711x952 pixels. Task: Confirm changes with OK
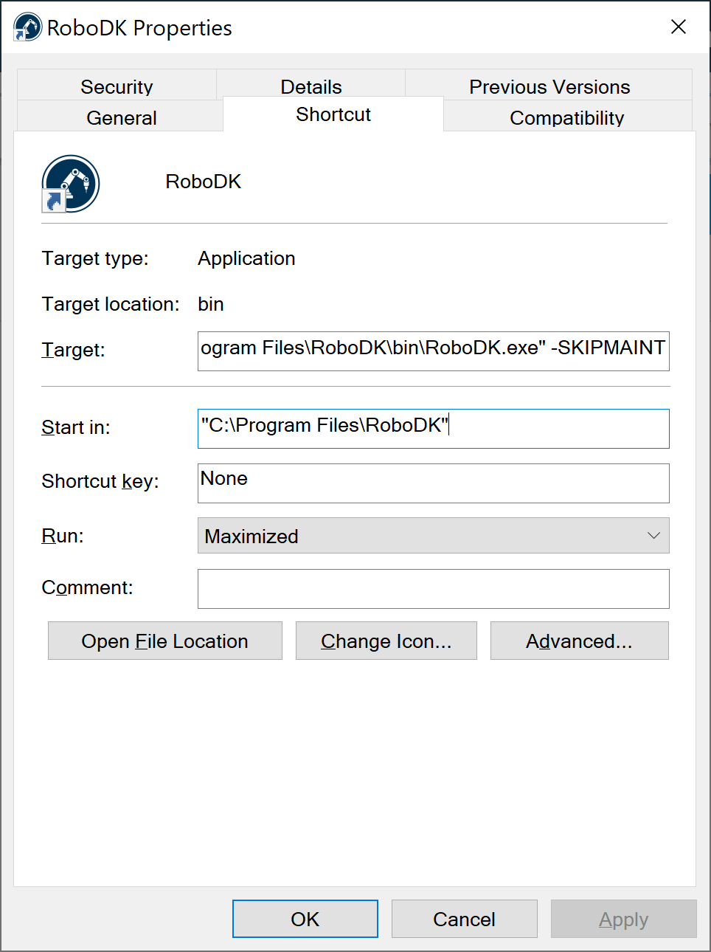(x=305, y=919)
